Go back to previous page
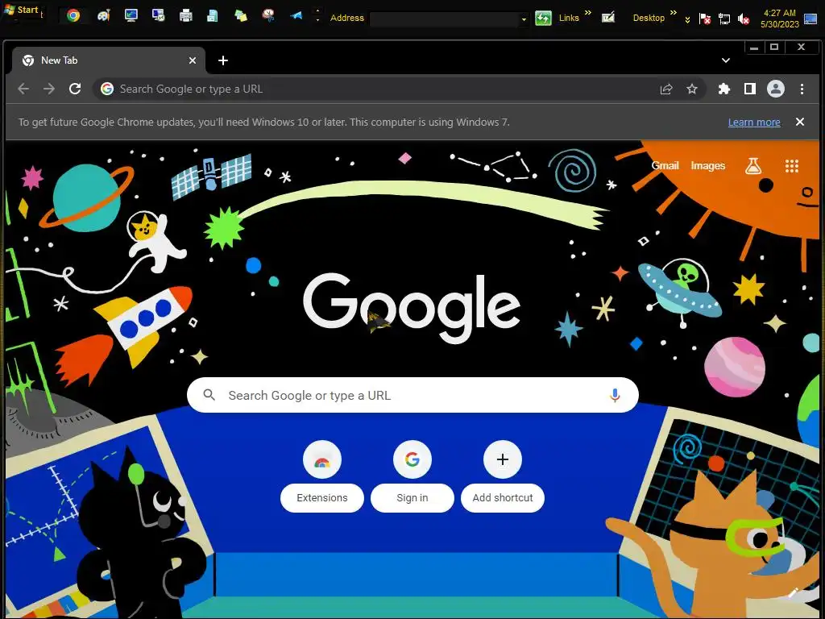This screenshot has height=619, width=825. (x=23, y=89)
